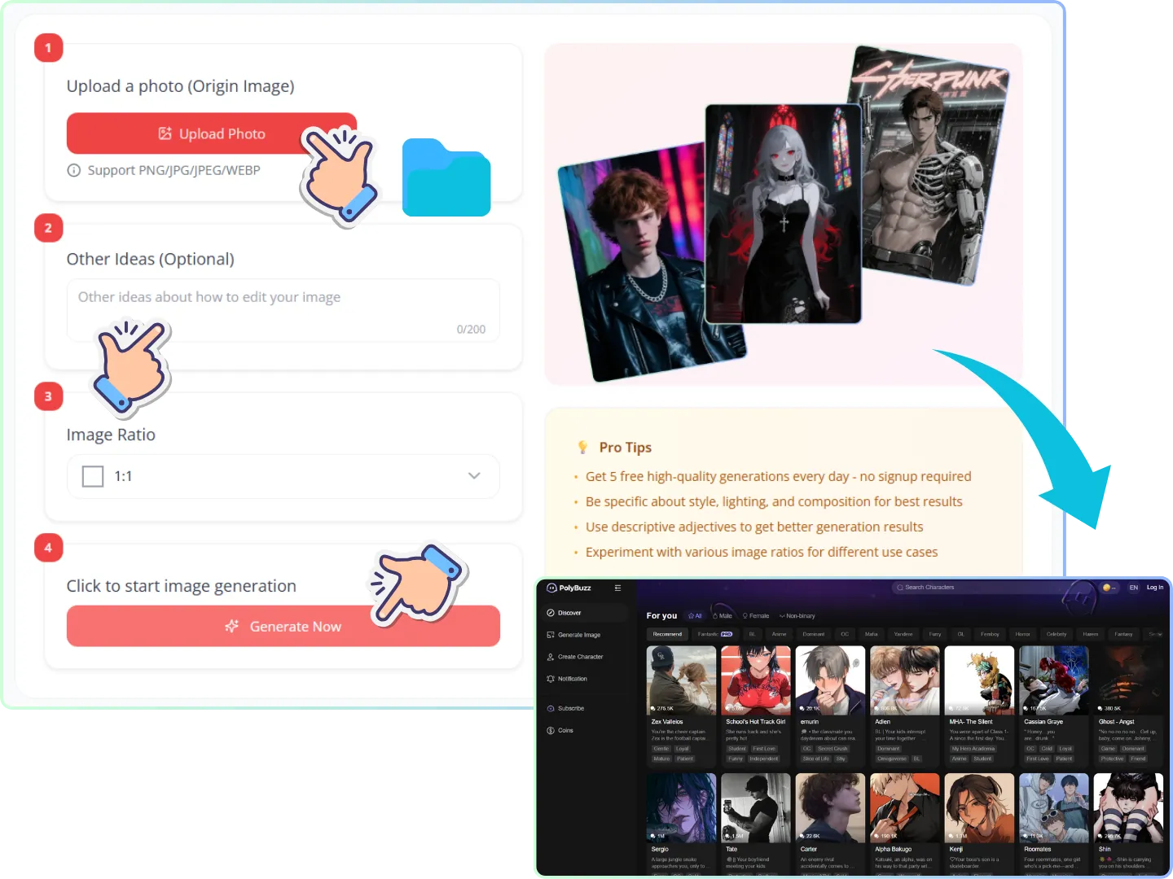Image resolution: width=1173 pixels, height=879 pixels.
Task: Click the Upload Photo button
Action: pos(211,133)
